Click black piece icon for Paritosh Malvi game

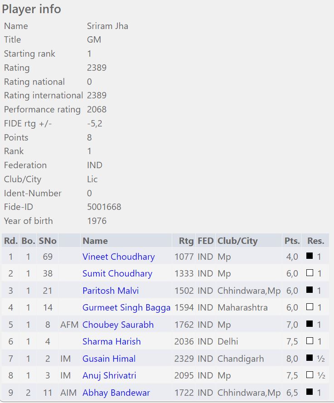[x=310, y=290]
